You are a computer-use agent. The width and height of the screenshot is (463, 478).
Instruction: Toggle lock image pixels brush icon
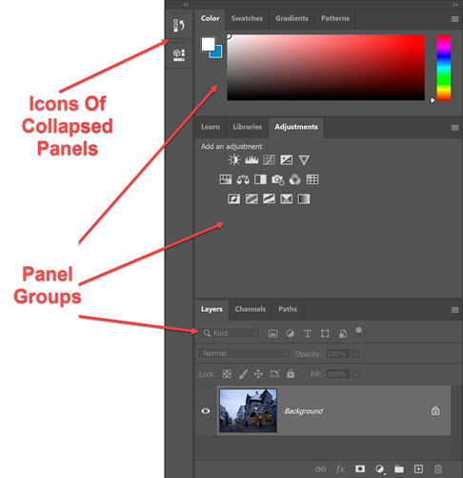tap(243, 374)
